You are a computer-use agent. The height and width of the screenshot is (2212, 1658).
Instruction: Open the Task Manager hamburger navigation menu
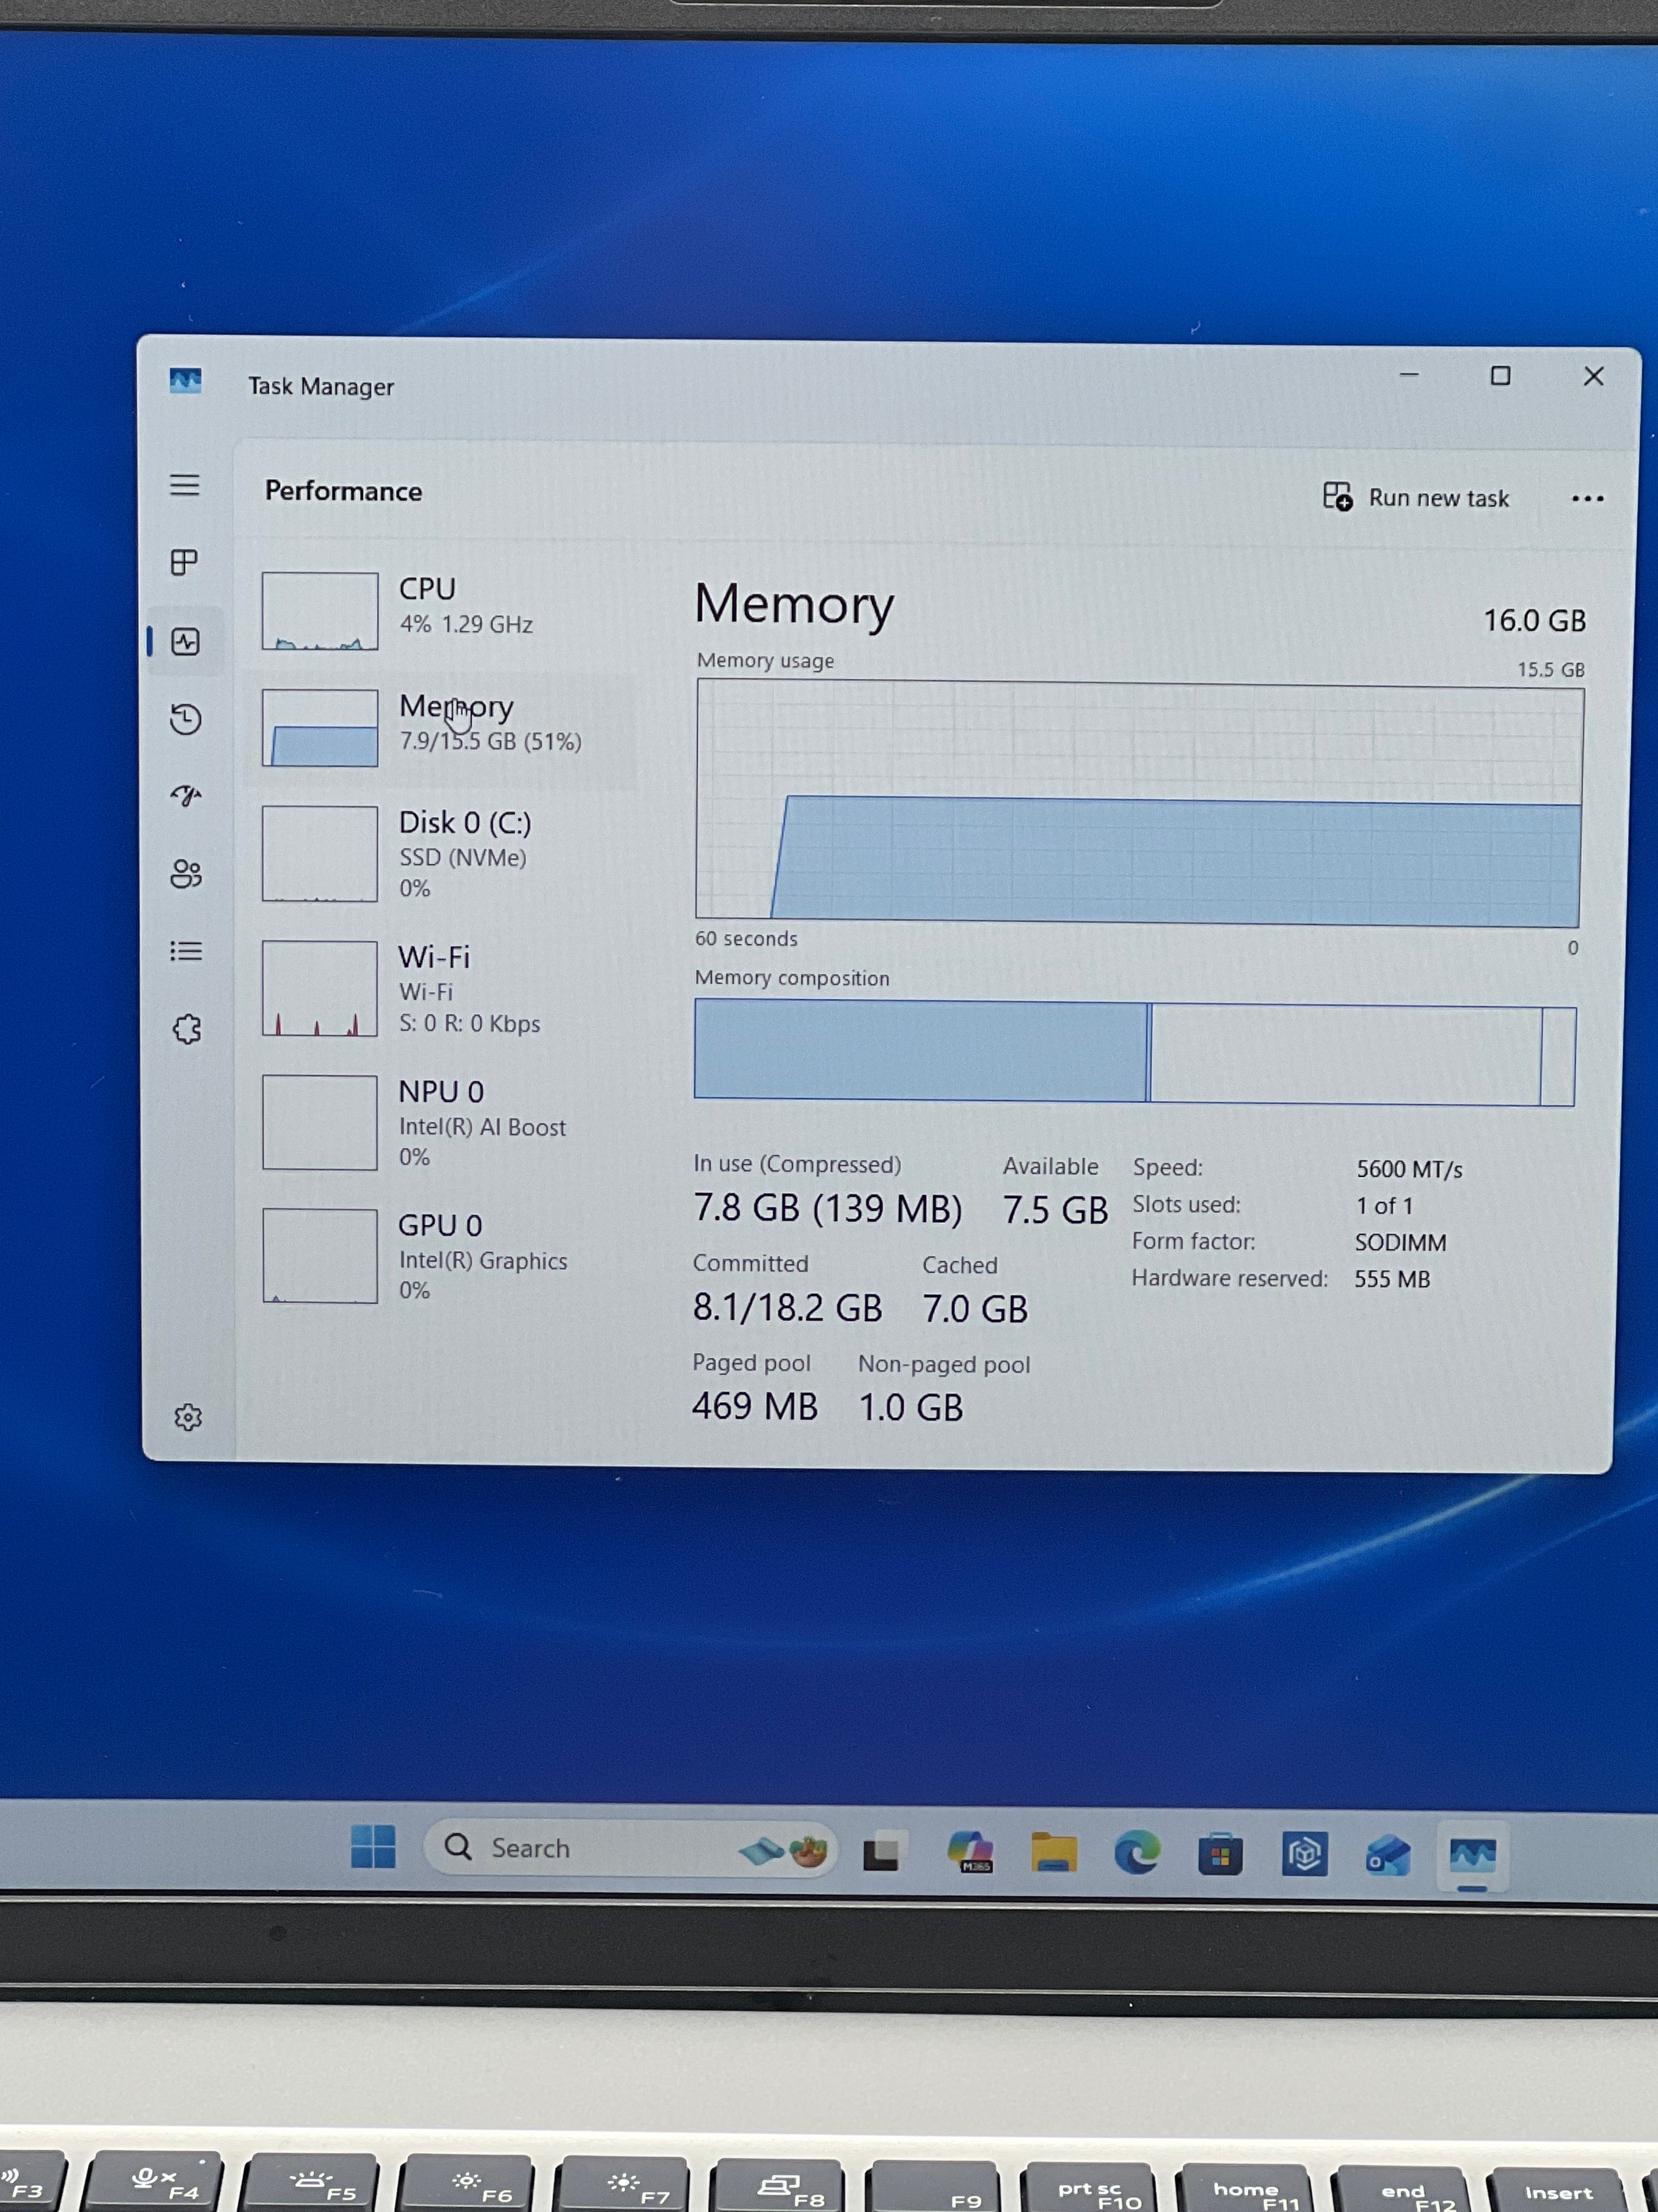[185, 486]
